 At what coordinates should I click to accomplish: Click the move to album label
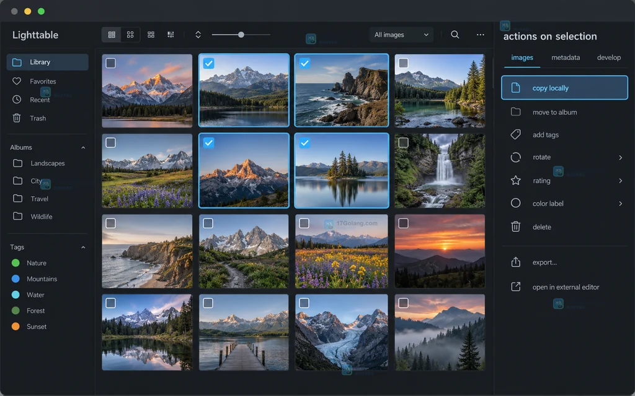click(555, 113)
